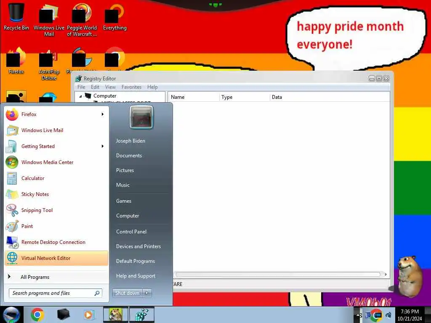Viewport: 431px width, 323px height.
Task: Open Sticky Notes
Action: (56, 194)
